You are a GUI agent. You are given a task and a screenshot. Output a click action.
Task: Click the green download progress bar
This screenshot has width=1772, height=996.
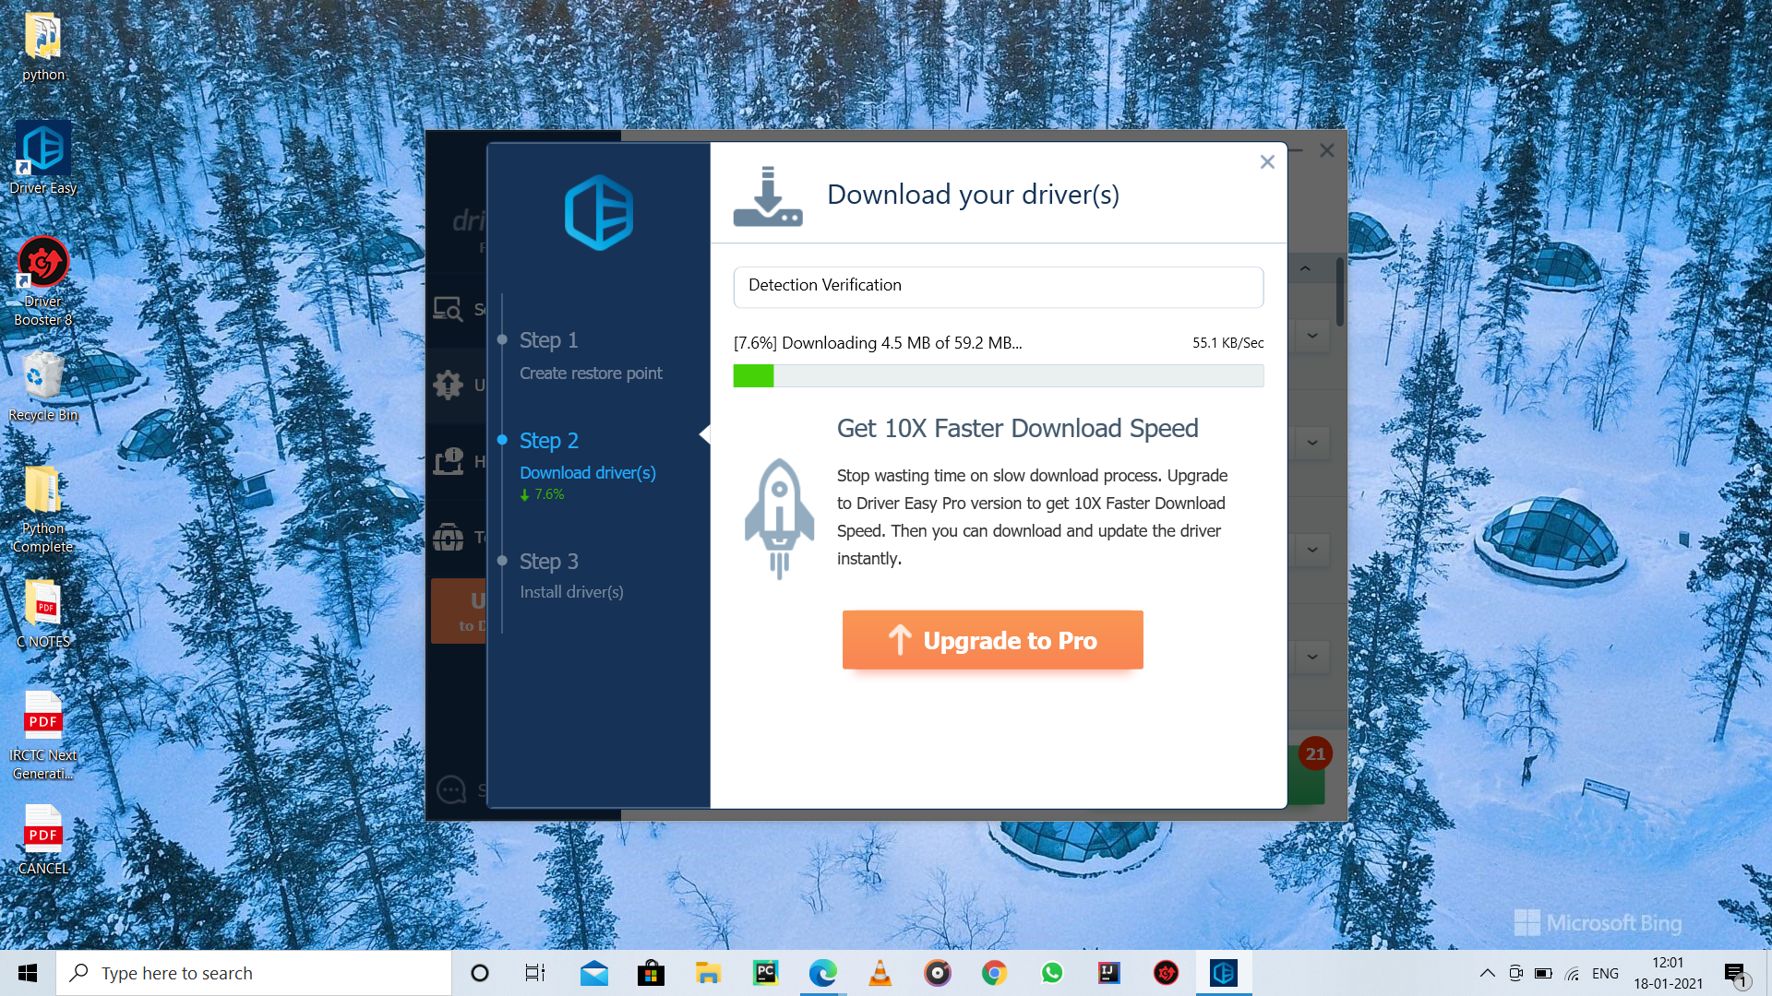(x=998, y=375)
